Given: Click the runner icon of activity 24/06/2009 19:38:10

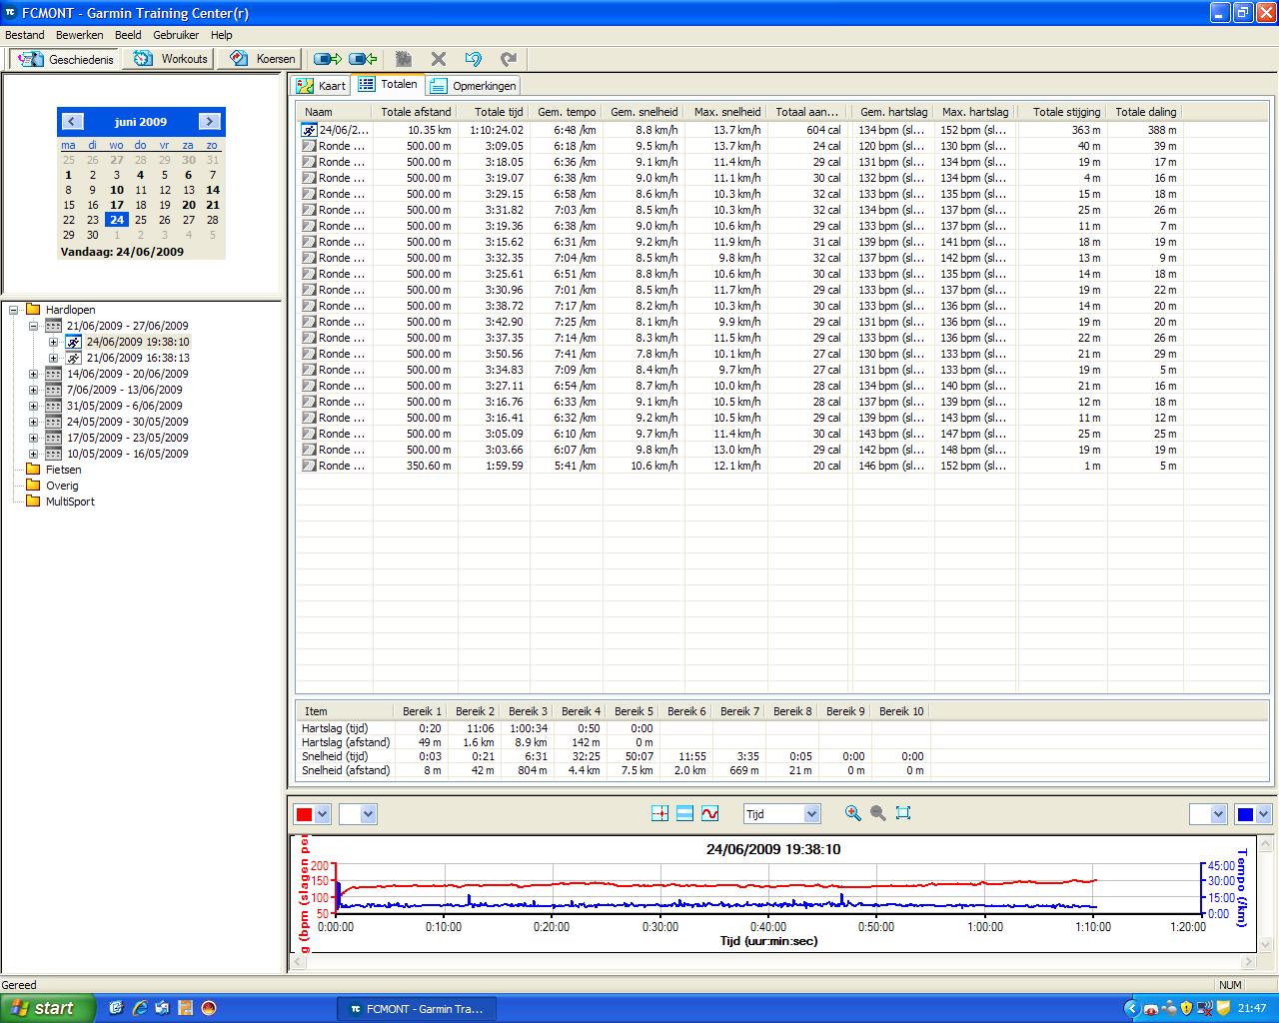Looking at the screenshot, I should tap(74, 342).
